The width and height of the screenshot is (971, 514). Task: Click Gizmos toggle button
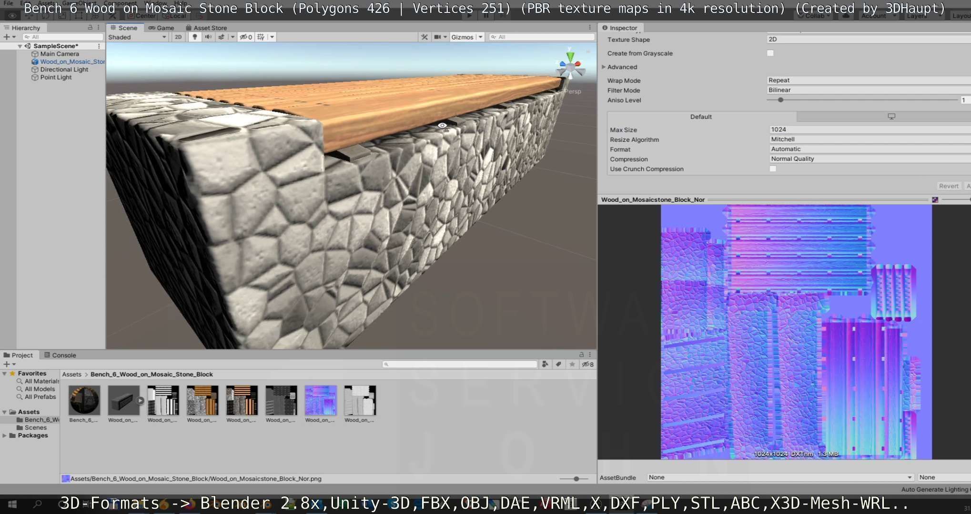[462, 37]
